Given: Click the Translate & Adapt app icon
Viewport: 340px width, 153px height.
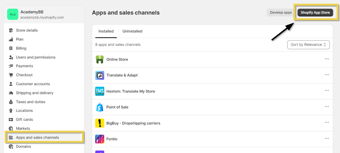Looking at the screenshot, I should click(x=100, y=75).
